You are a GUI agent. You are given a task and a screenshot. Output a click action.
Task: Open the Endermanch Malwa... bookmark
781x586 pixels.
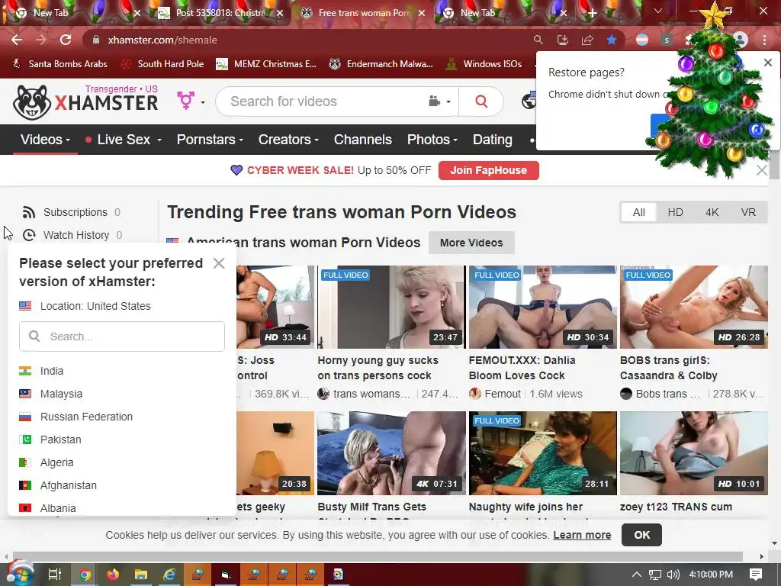click(381, 64)
